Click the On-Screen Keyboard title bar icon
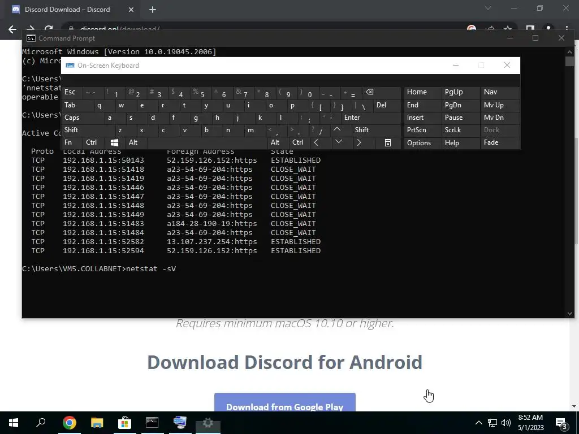This screenshot has height=434, width=579. click(x=70, y=66)
